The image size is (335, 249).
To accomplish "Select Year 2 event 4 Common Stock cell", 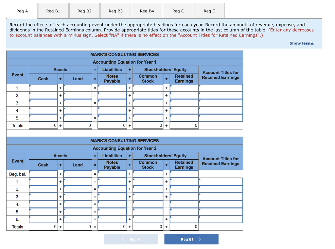I will (x=148, y=204).
